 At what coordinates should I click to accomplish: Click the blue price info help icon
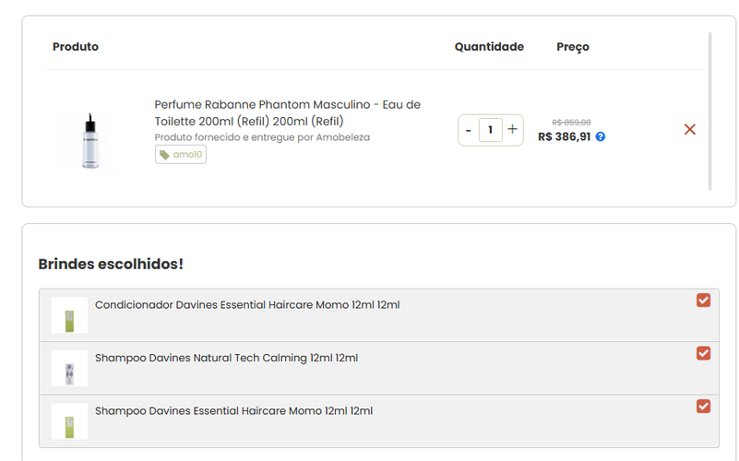coord(601,136)
